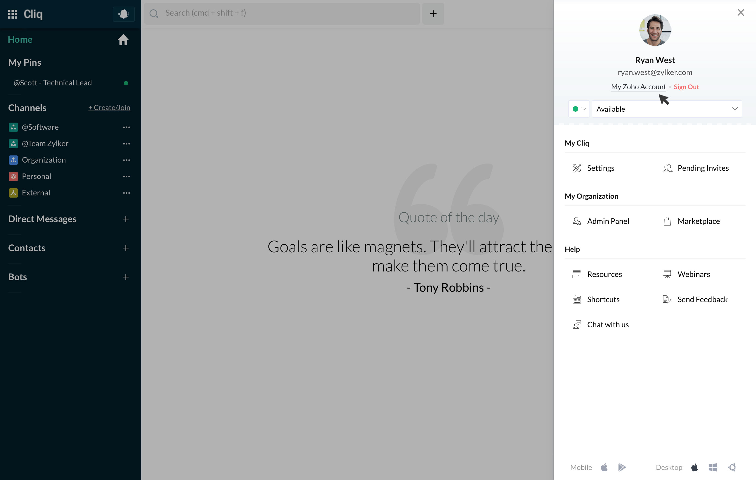
Task: Click the notification bell icon
Action: [x=123, y=14]
